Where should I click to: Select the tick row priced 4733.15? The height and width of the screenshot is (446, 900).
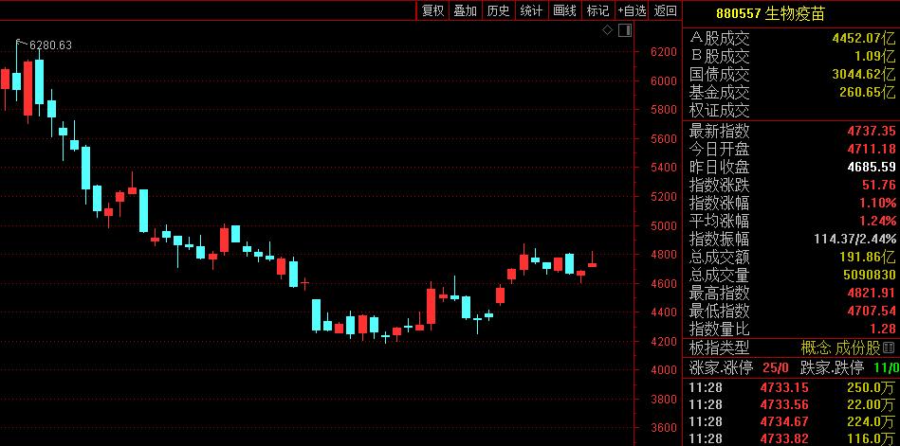pos(792,387)
